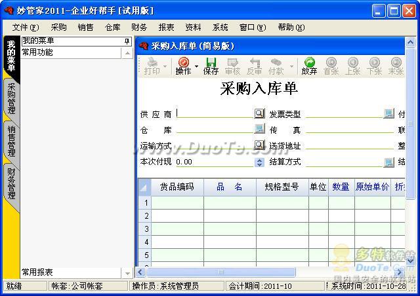Open the 销售 menu
Screen dimensions: 420x296
[86, 28]
